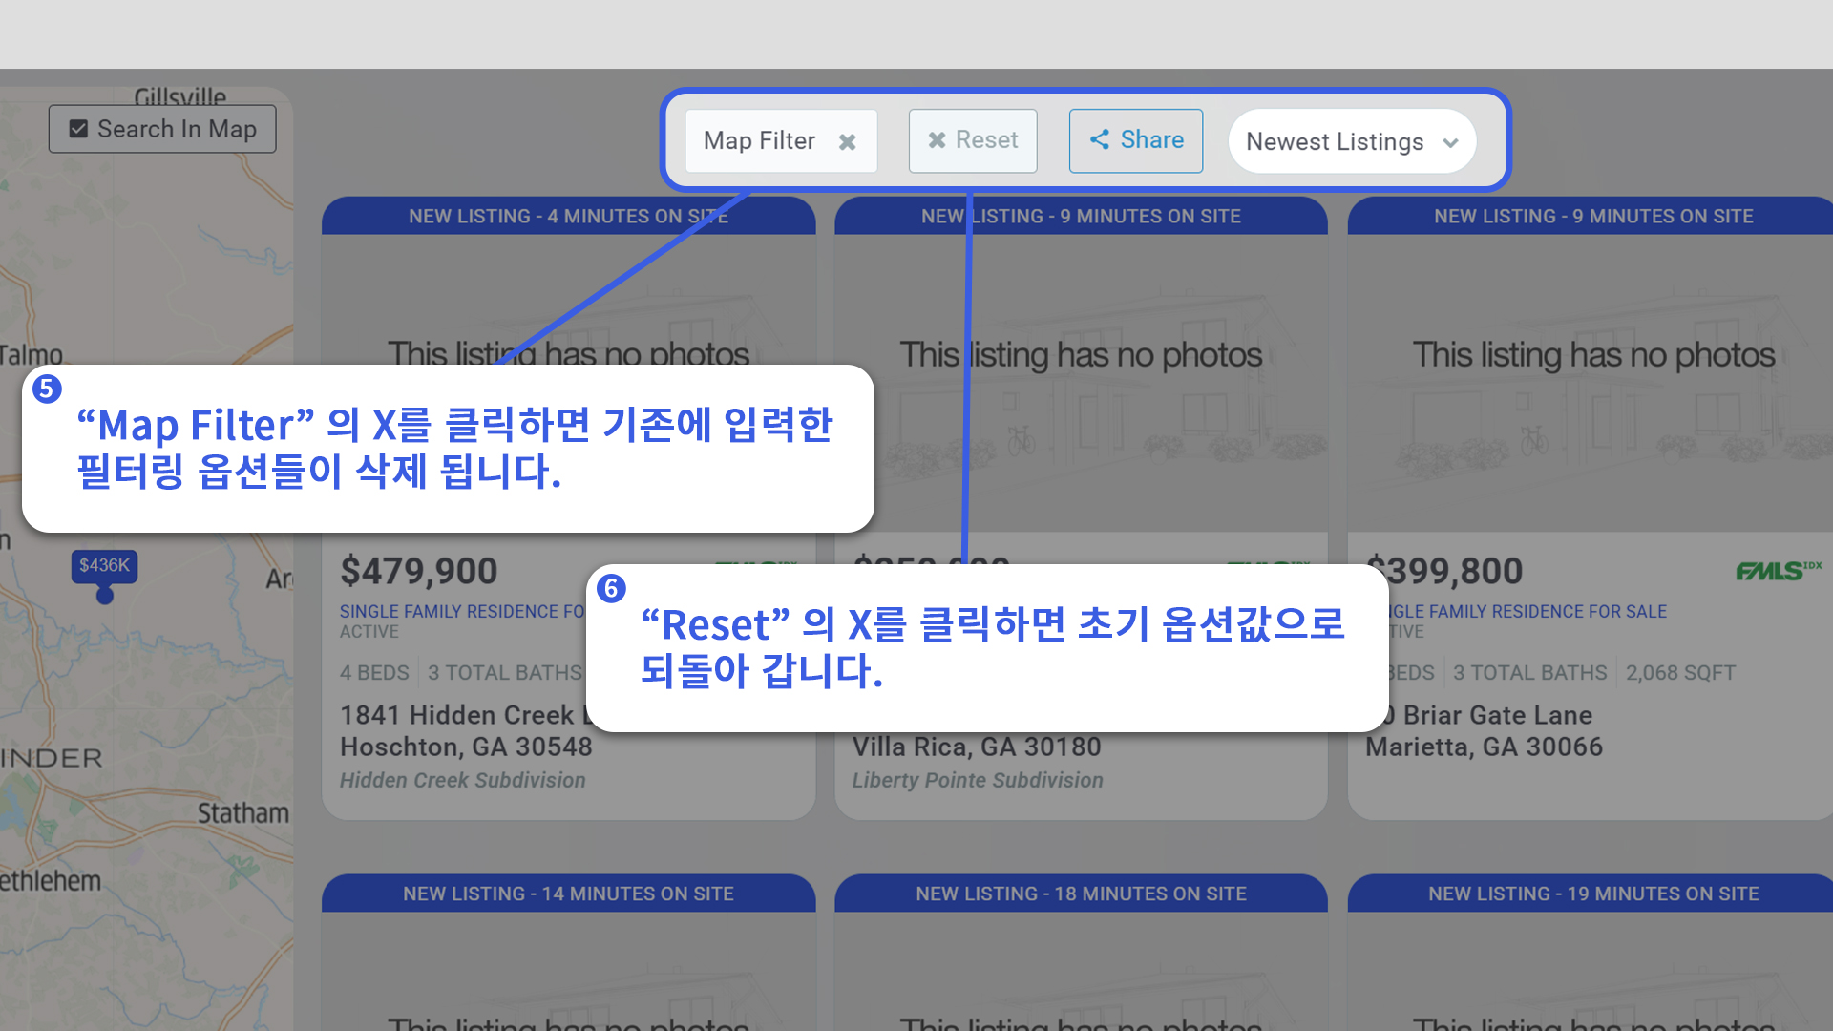Select the NEW LISTING - 4 MINUTES ON SITE banner
The height and width of the screenshot is (1031, 1833).
(x=568, y=216)
